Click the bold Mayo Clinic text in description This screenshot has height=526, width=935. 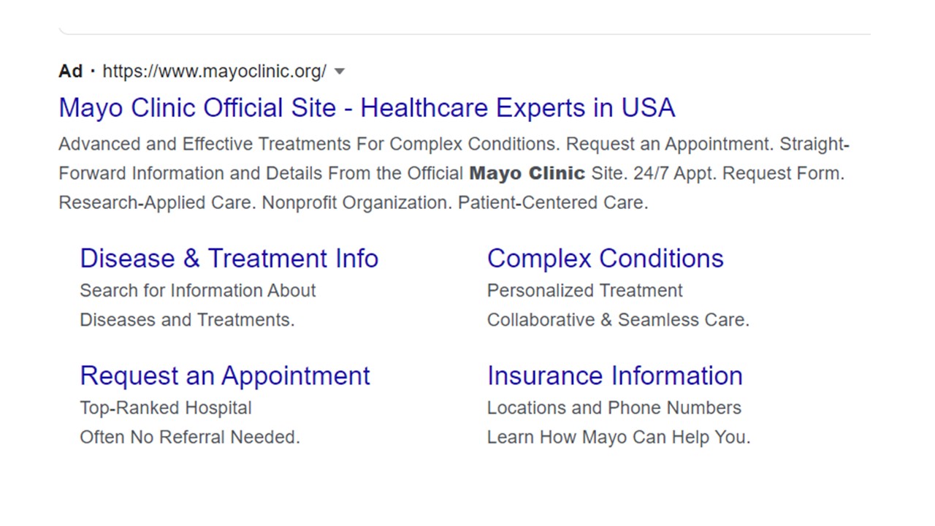click(x=527, y=174)
